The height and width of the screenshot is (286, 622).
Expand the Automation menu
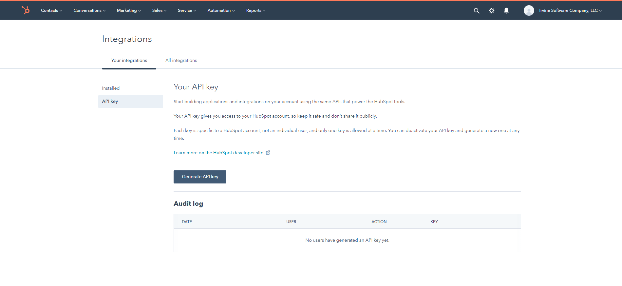point(221,10)
